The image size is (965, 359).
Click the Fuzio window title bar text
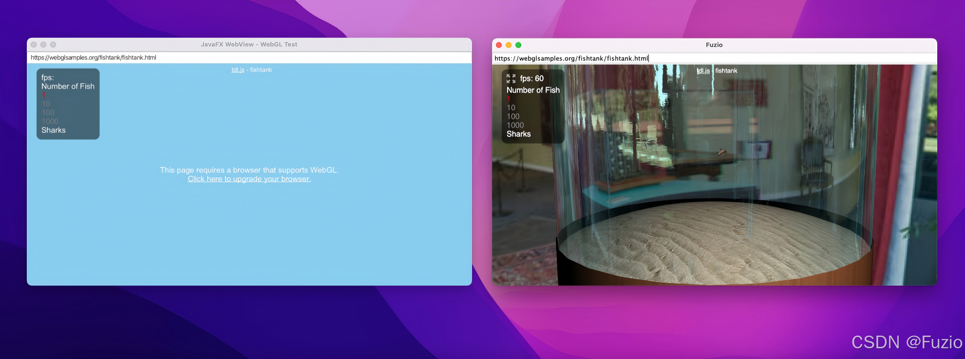(714, 45)
